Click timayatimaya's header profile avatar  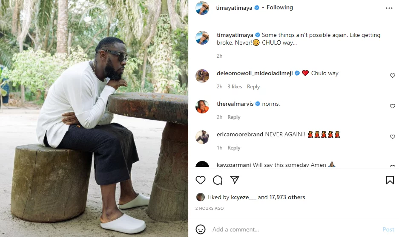tap(202, 8)
